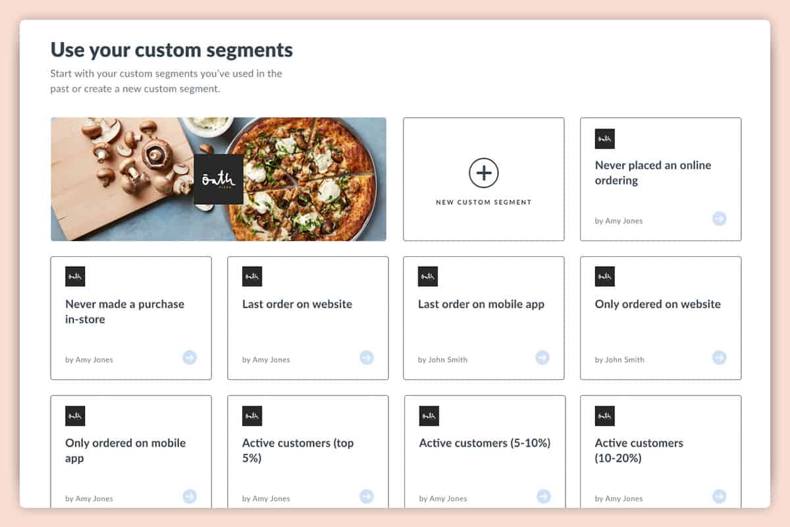Click Oath logo on 'Only ordered on website' card
Screen dimensions: 790x527
point(604,277)
